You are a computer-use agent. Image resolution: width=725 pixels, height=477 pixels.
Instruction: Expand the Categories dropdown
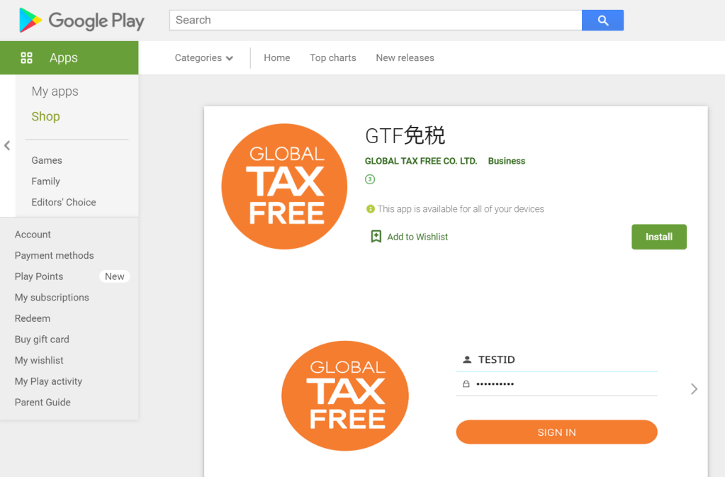[x=204, y=58]
